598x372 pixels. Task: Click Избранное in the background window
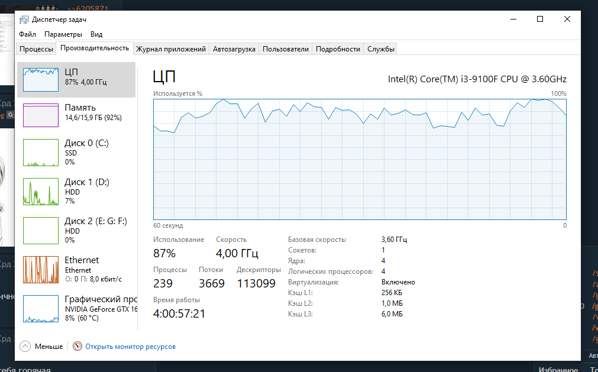pyautogui.click(x=558, y=369)
